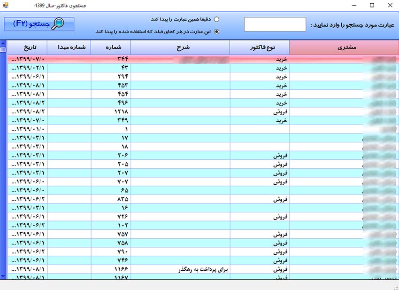The image size is (399, 290).
Task: Select invoice number ۷۵۸ cell
Action: 111,243
